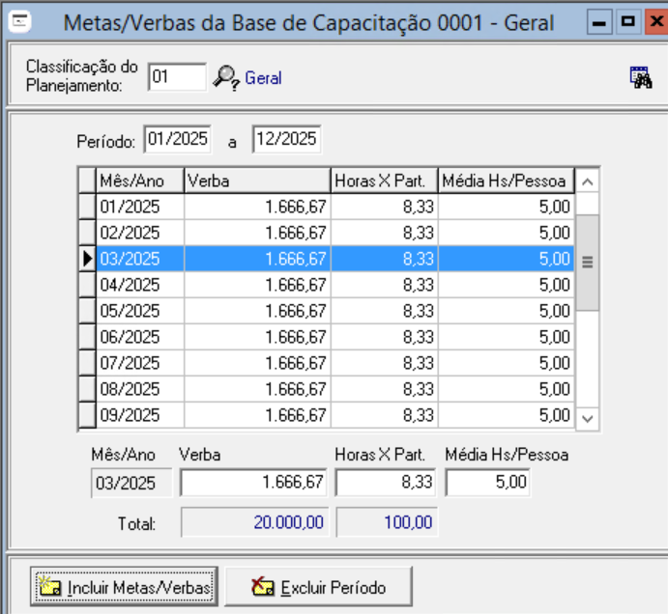The image size is (668, 614).
Task: Focus the period end field 12/2025
Action: (286, 139)
